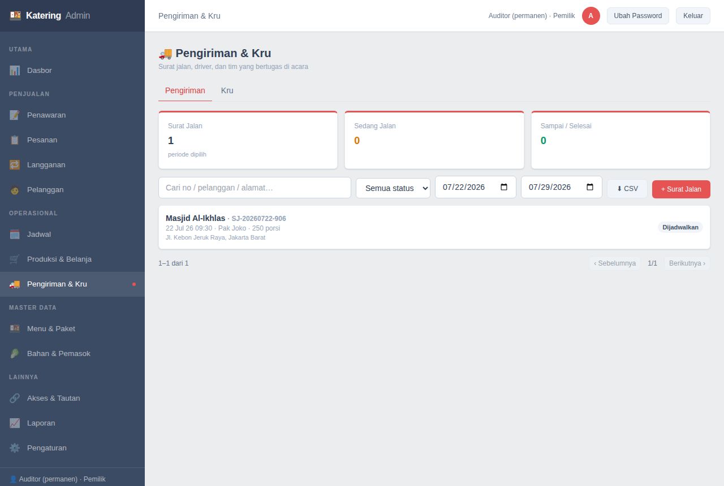The width and height of the screenshot is (724, 486).
Task: Click the Akses & Tautan link icon
Action: tap(15, 398)
